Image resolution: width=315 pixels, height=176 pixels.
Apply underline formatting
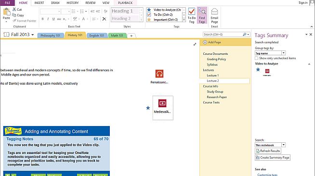(x=53, y=19)
